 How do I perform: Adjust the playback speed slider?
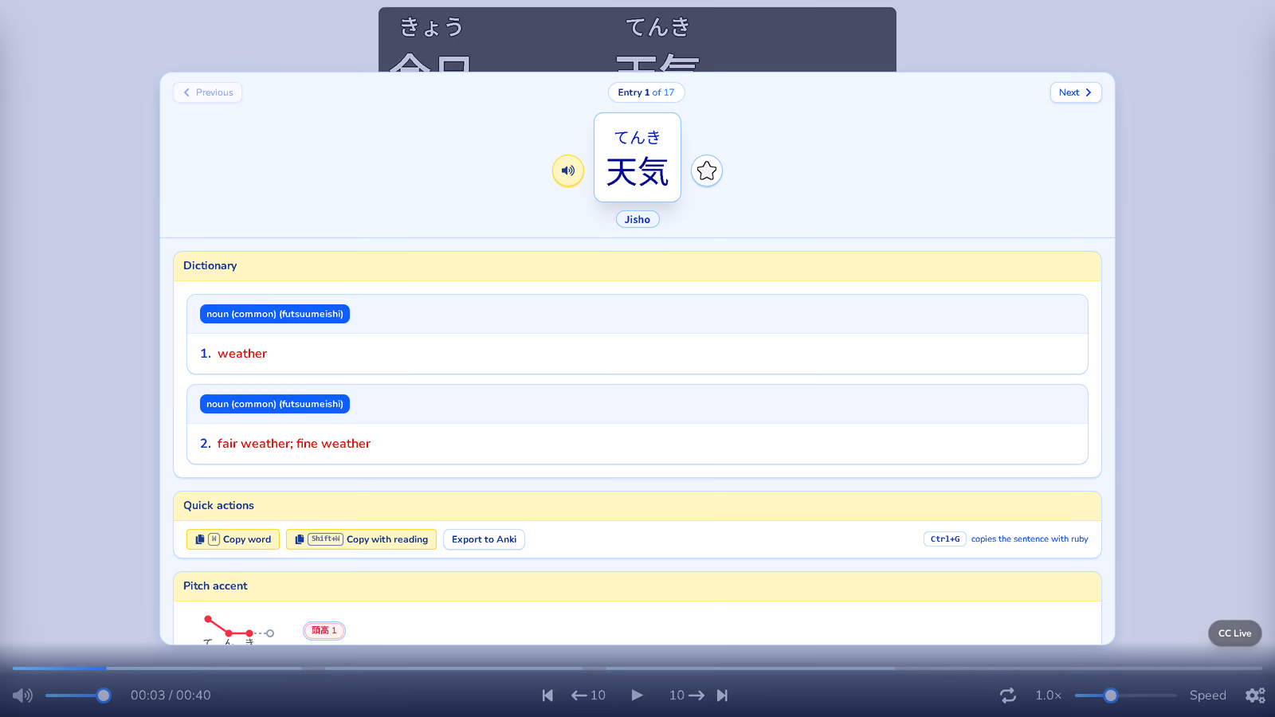tap(1125, 695)
